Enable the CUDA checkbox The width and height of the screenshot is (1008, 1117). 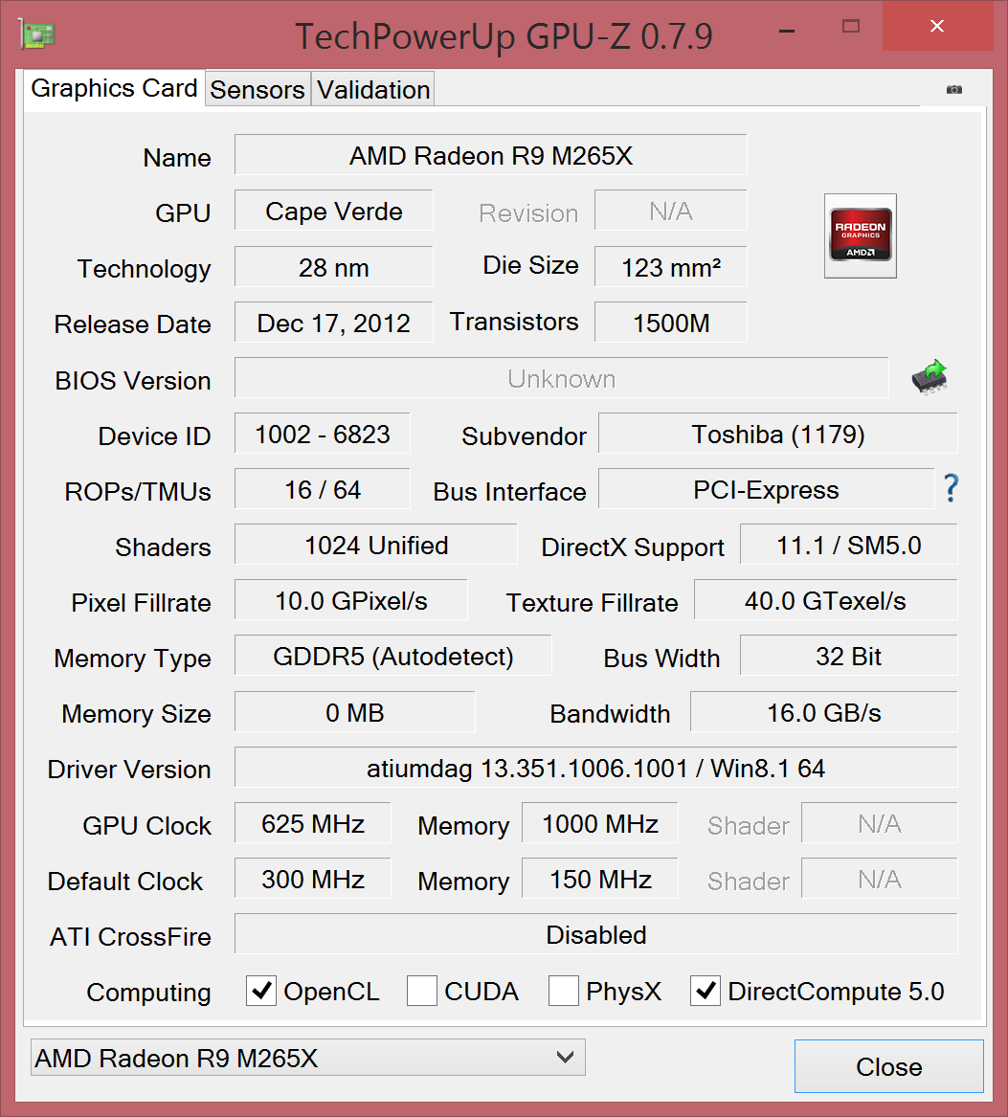pos(422,992)
